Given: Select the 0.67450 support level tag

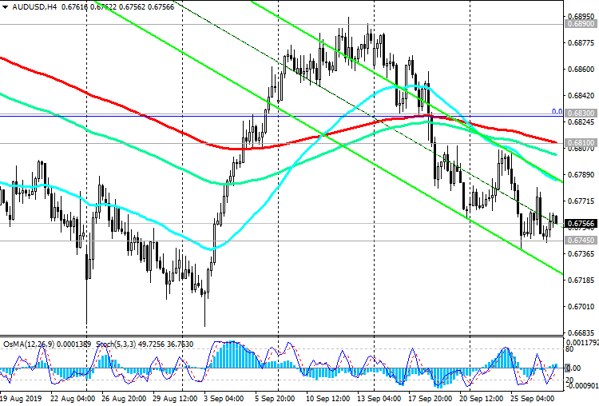Looking at the screenshot, I should 581,240.
